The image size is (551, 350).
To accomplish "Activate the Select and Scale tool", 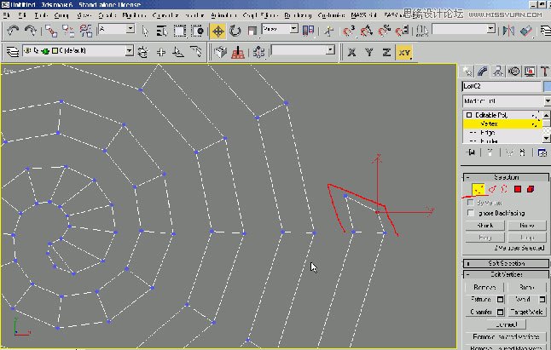I will pyautogui.click(x=252, y=31).
